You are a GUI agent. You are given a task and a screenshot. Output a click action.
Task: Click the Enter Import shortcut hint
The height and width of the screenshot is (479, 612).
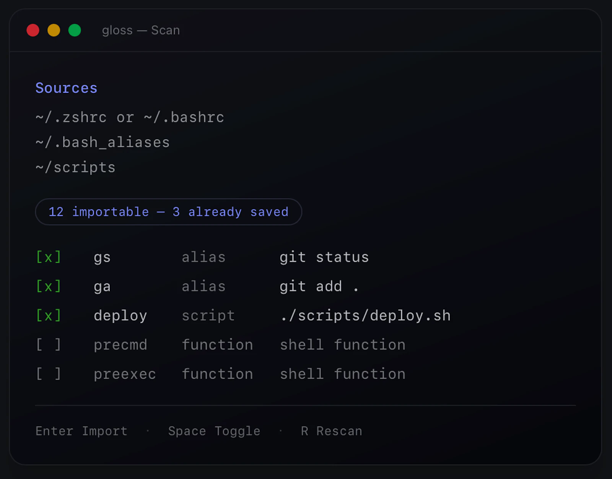[x=81, y=431]
